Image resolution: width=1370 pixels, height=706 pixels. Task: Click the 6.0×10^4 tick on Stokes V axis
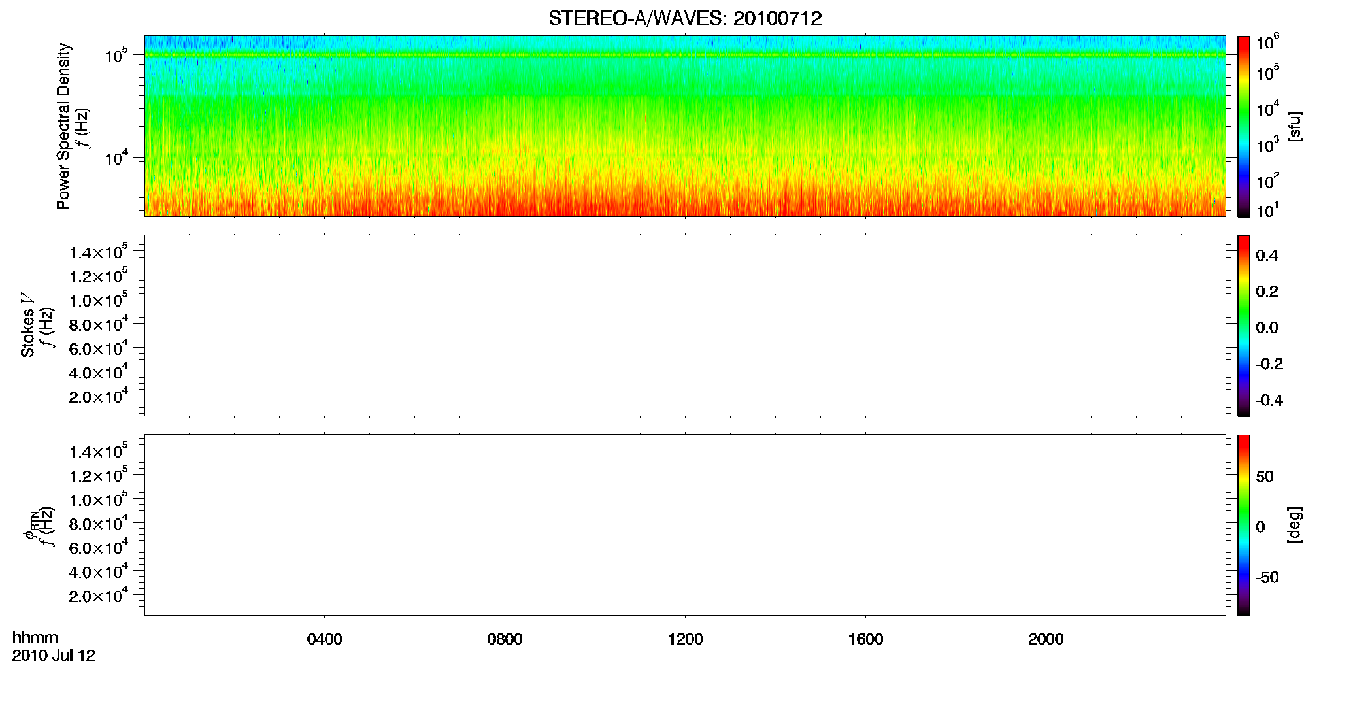pyautogui.click(x=98, y=348)
